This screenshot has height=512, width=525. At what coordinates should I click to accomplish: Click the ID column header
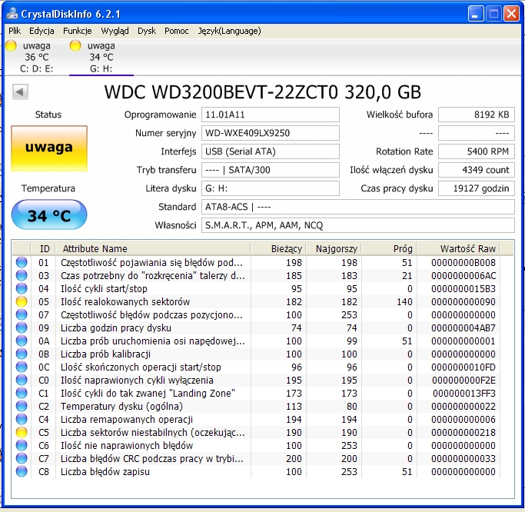[43, 248]
